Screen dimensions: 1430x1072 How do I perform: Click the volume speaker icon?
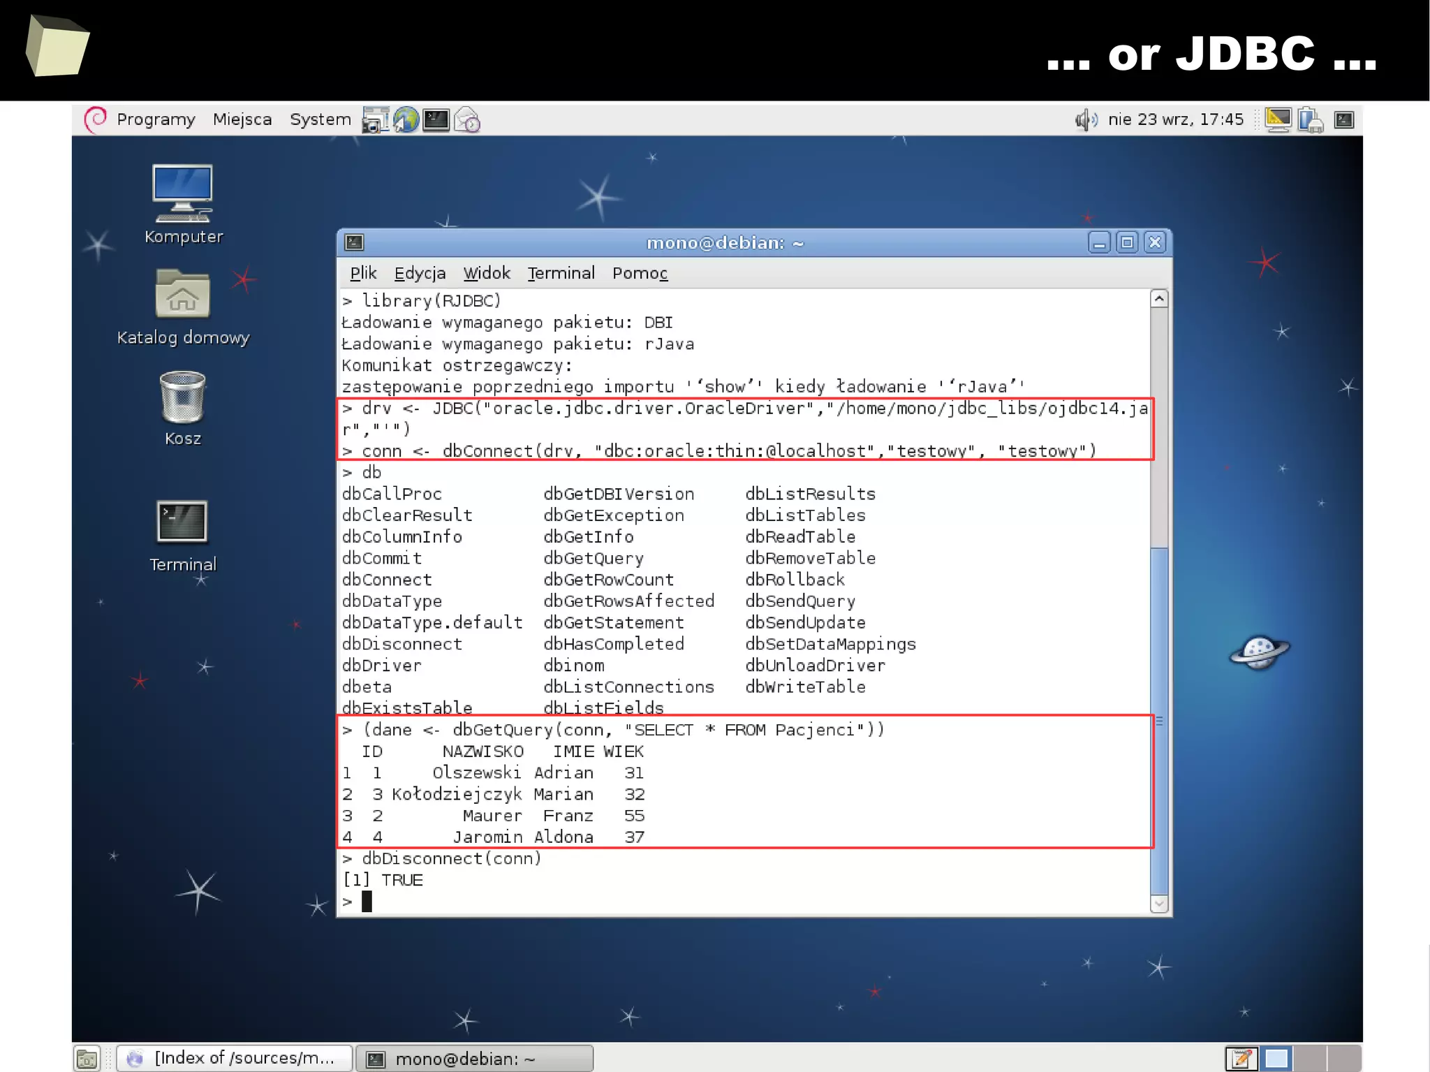(1086, 120)
